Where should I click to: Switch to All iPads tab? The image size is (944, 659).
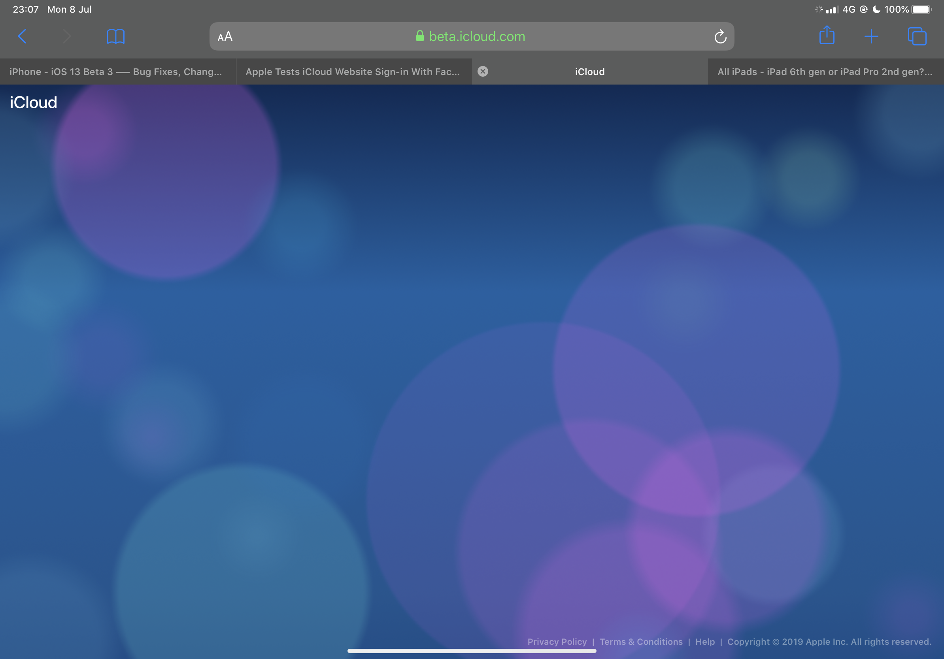(825, 72)
